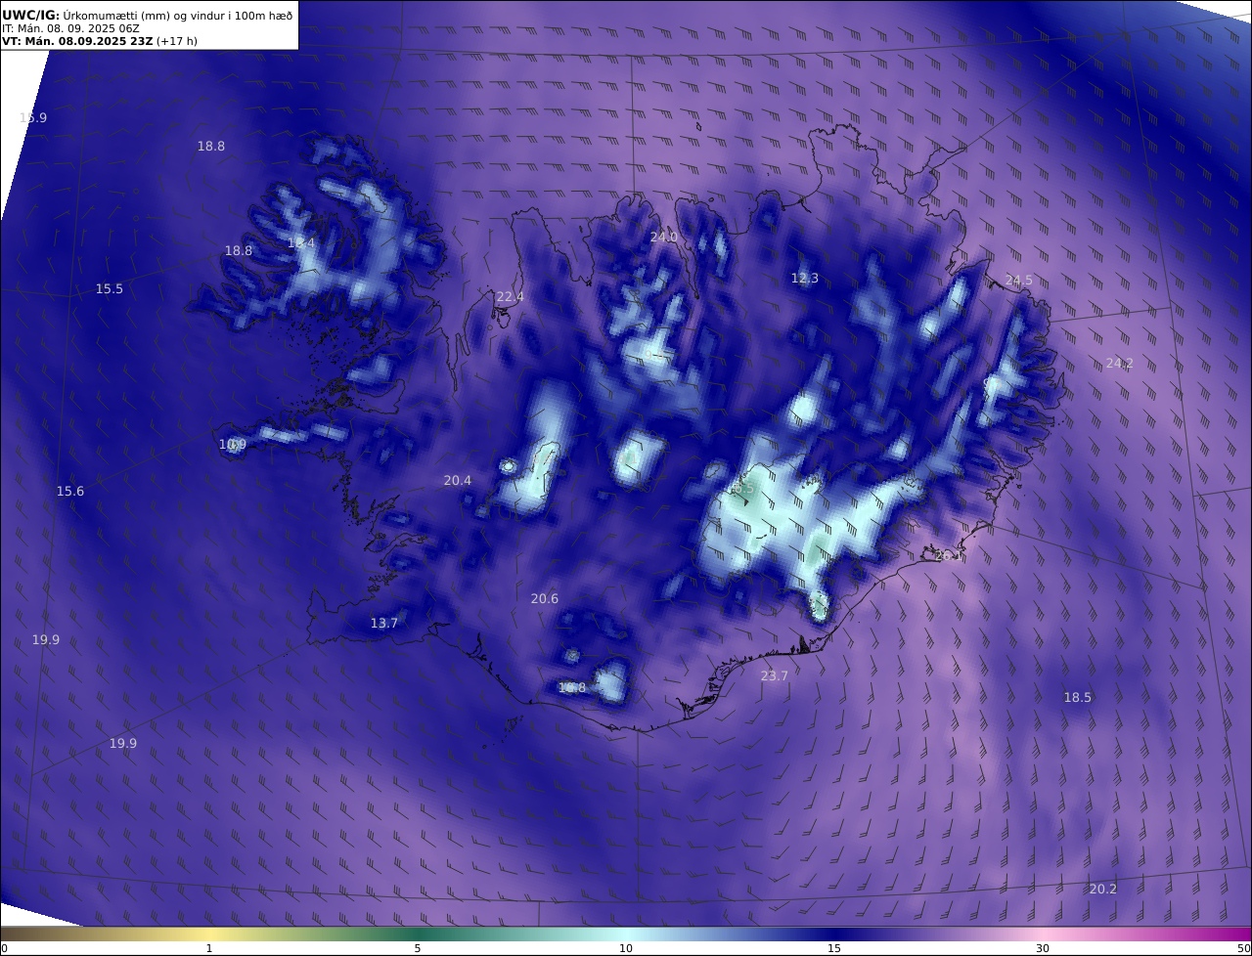Click the '0' tick label on the color scale
1252x956 pixels.
pyautogui.click(x=4, y=948)
